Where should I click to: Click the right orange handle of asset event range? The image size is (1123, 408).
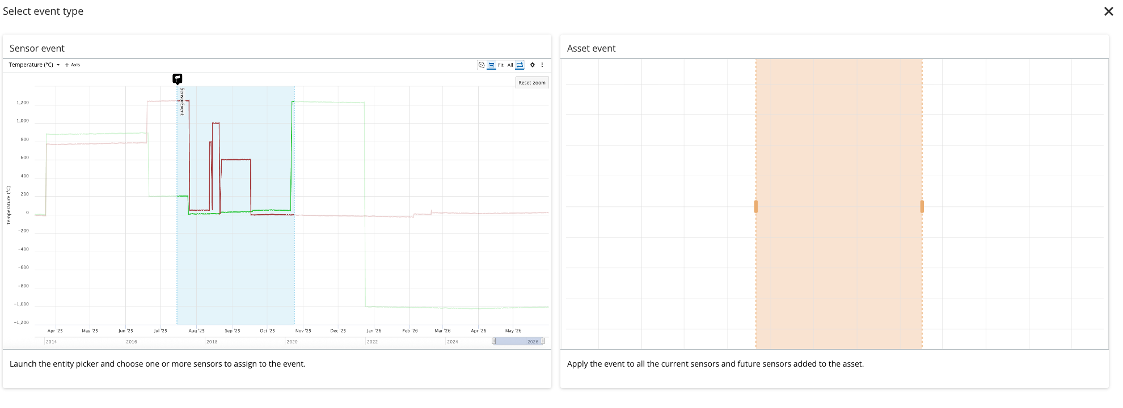pyautogui.click(x=922, y=206)
